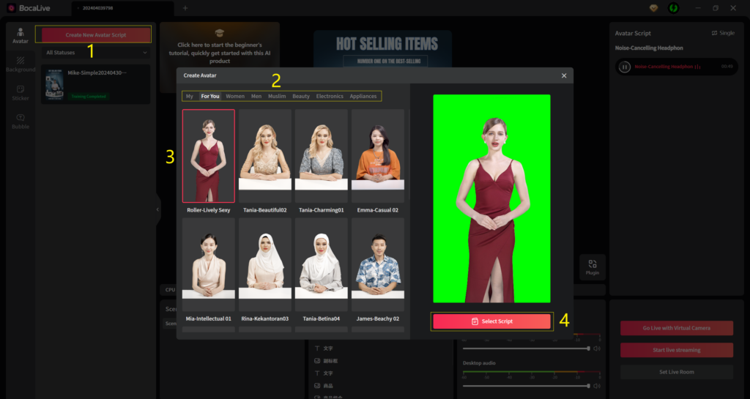Click the Select Script button
This screenshot has height=399, width=750.
[491, 321]
